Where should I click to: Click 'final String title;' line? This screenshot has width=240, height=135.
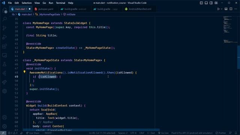pyautogui.click(x=42, y=36)
